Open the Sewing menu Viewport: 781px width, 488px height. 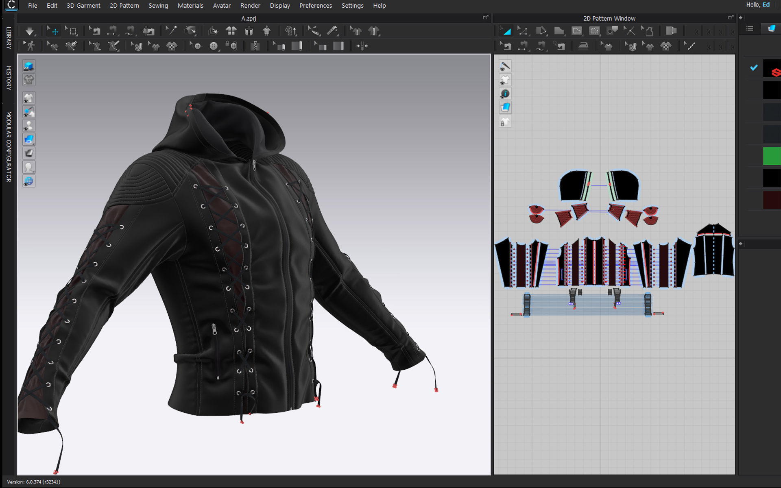[158, 6]
